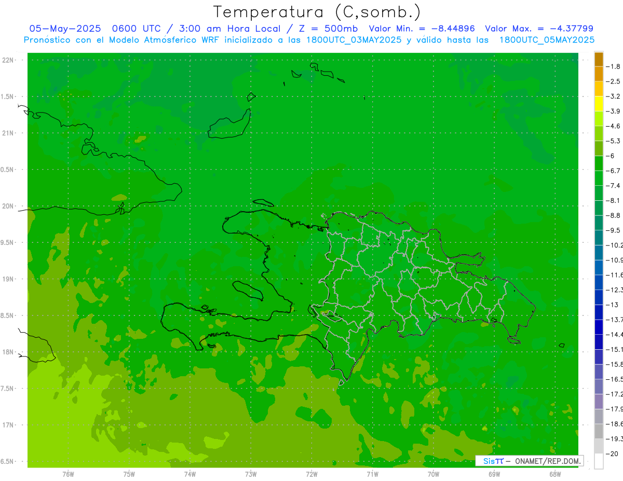Click the 'Valor Min. = -8.44896' readout
Image resolution: width=623 pixels, height=481 pixels.
pos(422,29)
